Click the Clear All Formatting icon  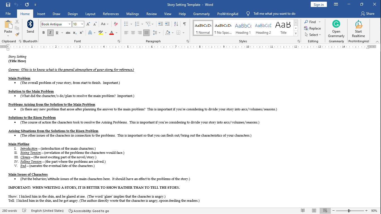[x=116, y=24]
